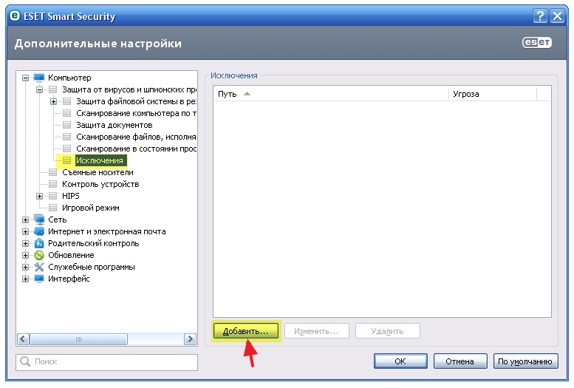This screenshot has width=574, height=388.
Task: Expand the Родительский контроль node
Action: point(25,243)
